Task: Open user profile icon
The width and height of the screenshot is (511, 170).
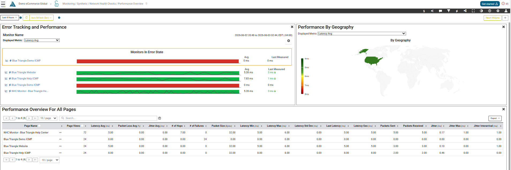Action: pyautogui.click(x=506, y=11)
